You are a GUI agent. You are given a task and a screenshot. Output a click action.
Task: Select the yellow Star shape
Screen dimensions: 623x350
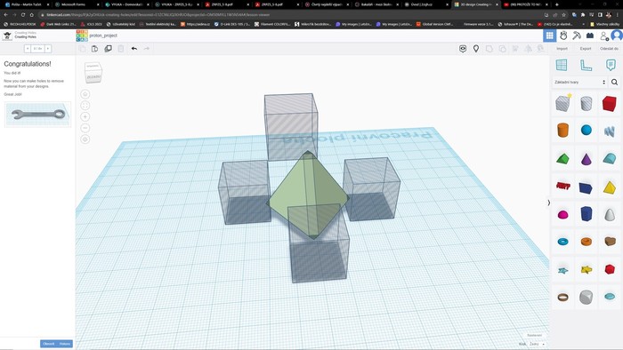[x=586, y=269]
